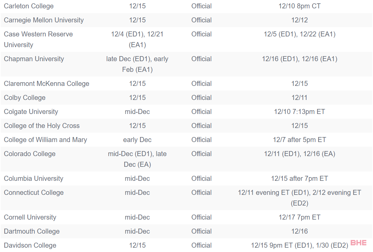Click Case Western Reserve University text
373x252 pixels.
point(38,39)
